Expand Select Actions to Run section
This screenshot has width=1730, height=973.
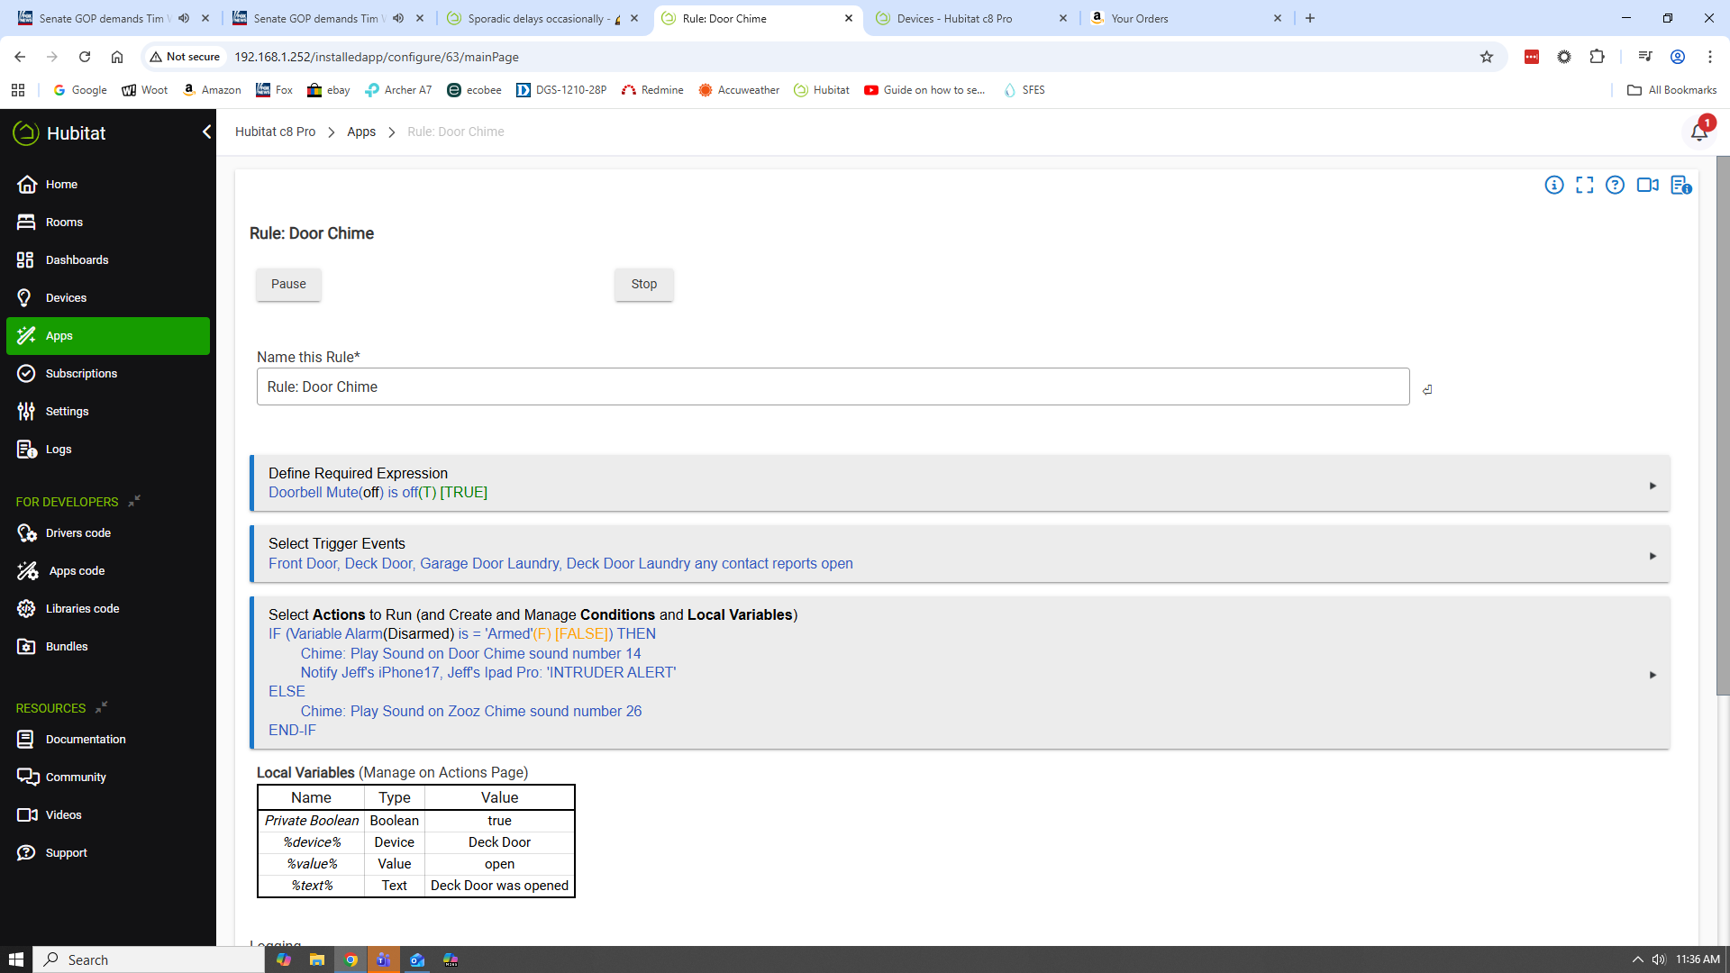click(x=1653, y=675)
